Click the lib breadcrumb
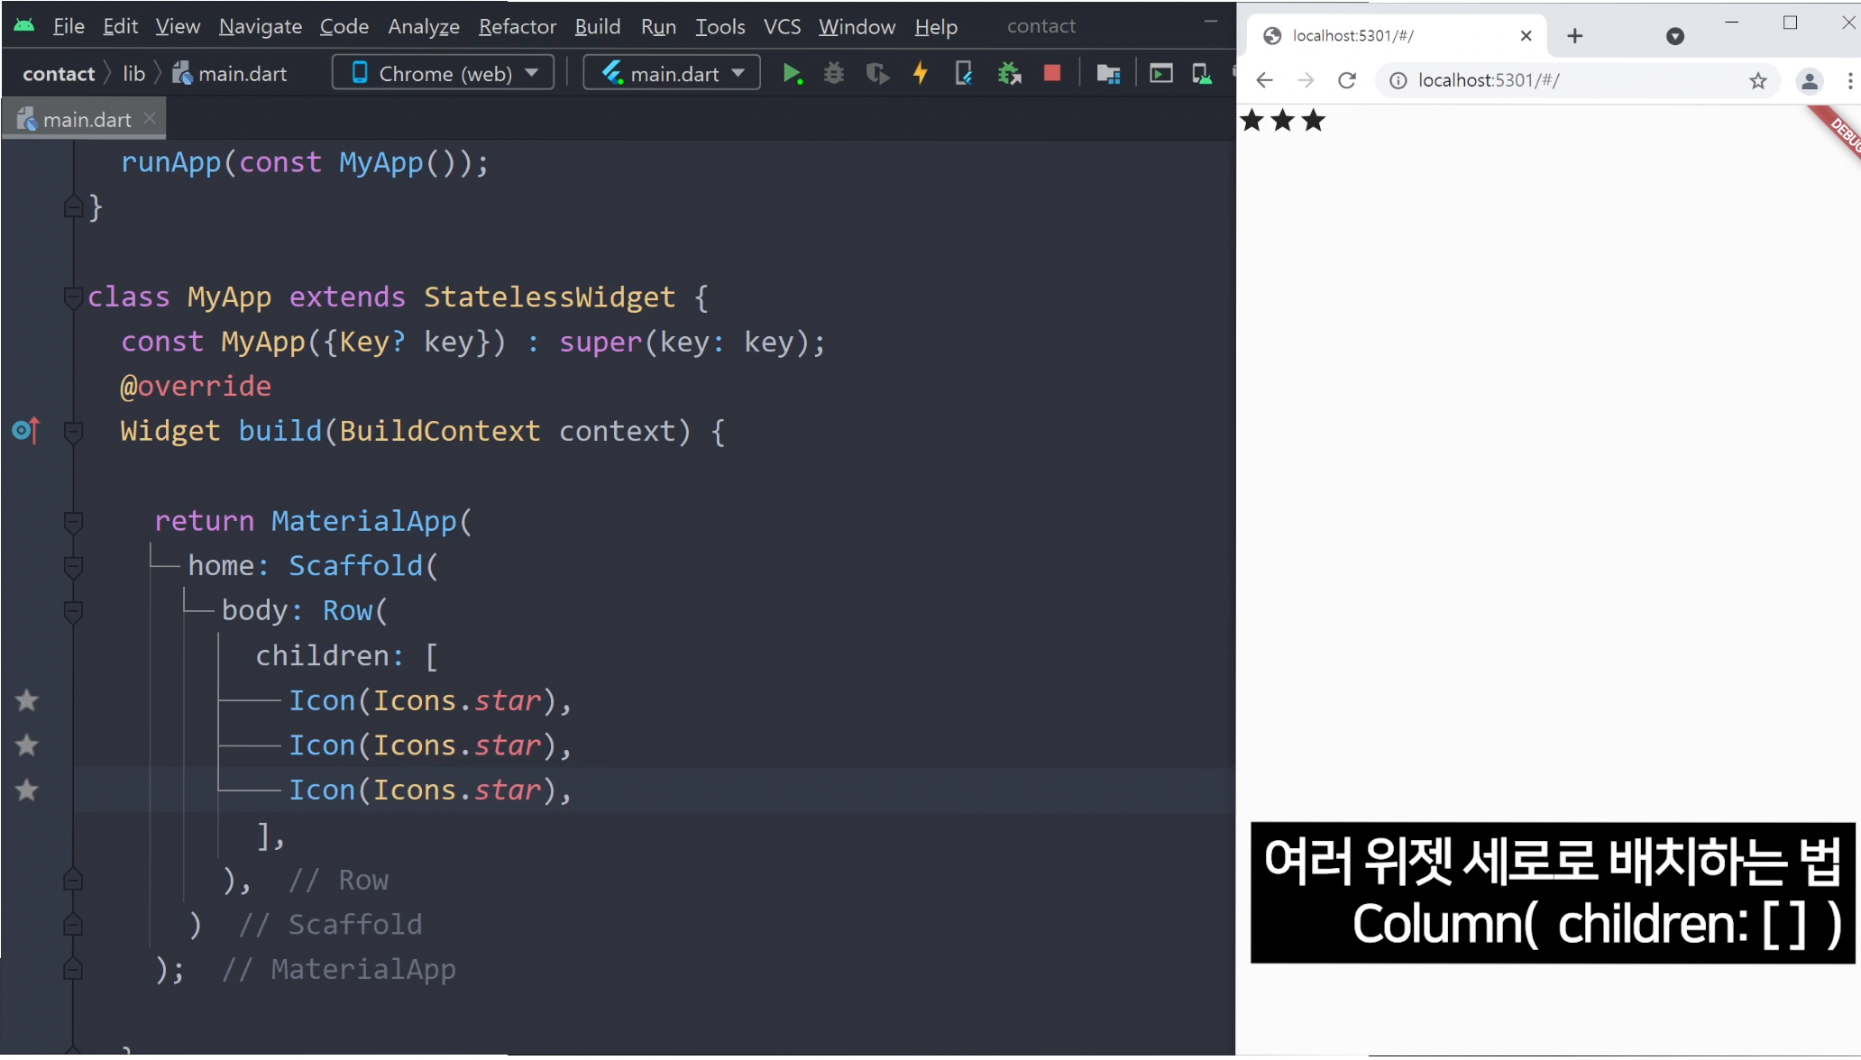 pos(133,74)
